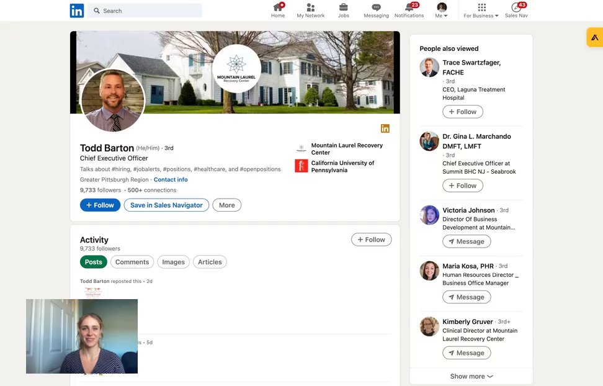Click Todd Barton's profile photo
Screen dimensions: 603x386
click(113, 101)
